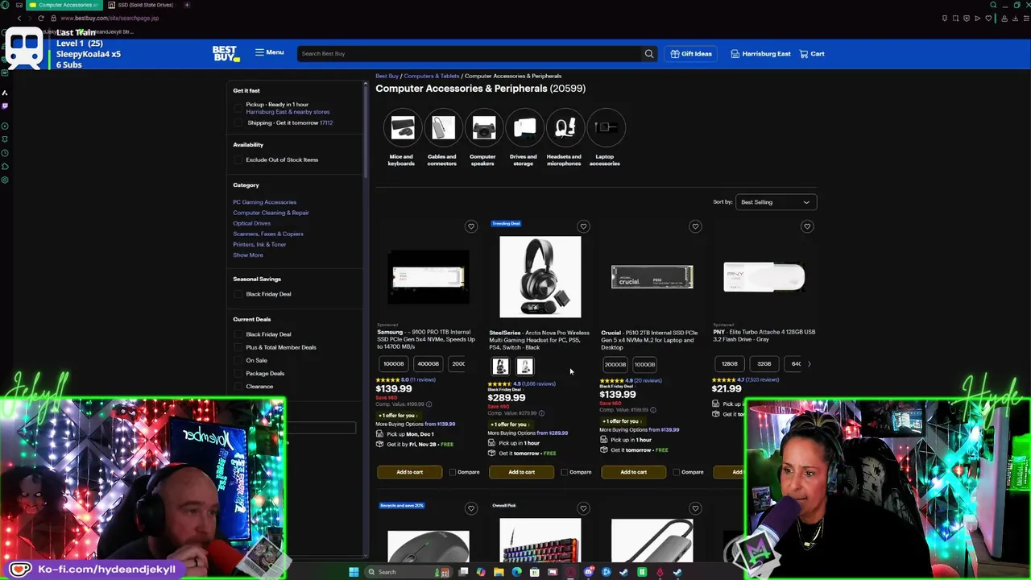The image size is (1031, 580).
Task: Check the Package Deals filter
Action: [238, 373]
